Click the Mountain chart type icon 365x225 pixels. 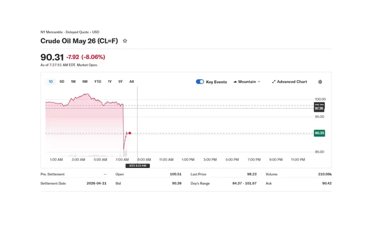point(235,82)
